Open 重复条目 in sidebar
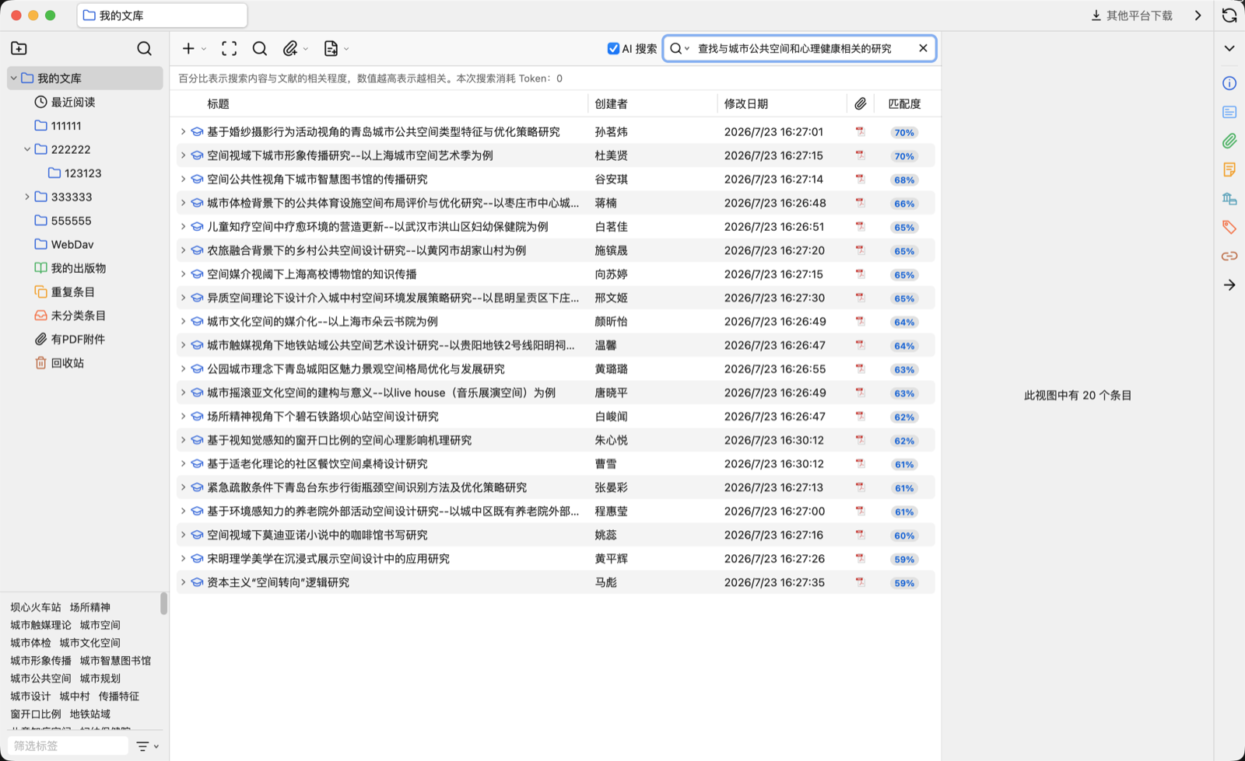The image size is (1245, 761). point(72,291)
